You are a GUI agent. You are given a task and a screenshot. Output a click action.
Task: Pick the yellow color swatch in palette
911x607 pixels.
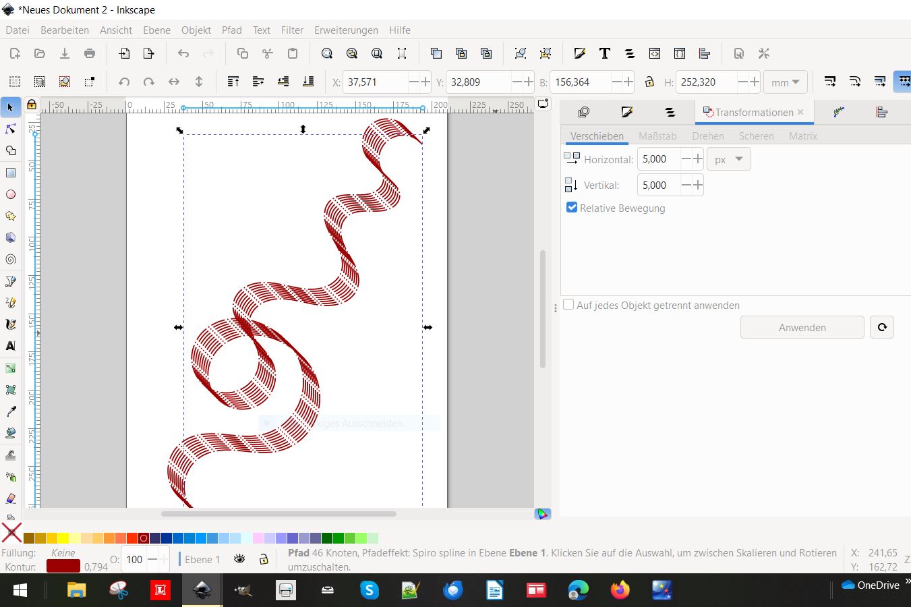(x=63, y=538)
